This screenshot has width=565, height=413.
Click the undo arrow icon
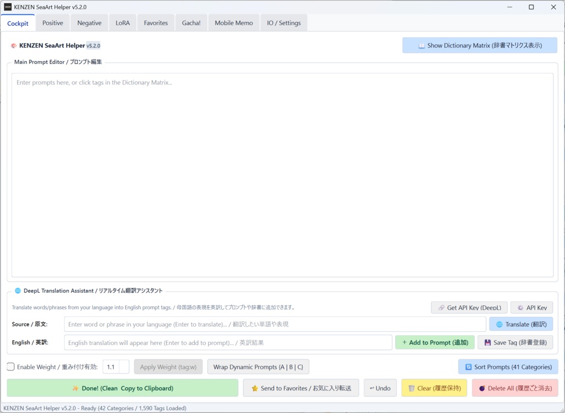[x=371, y=389]
